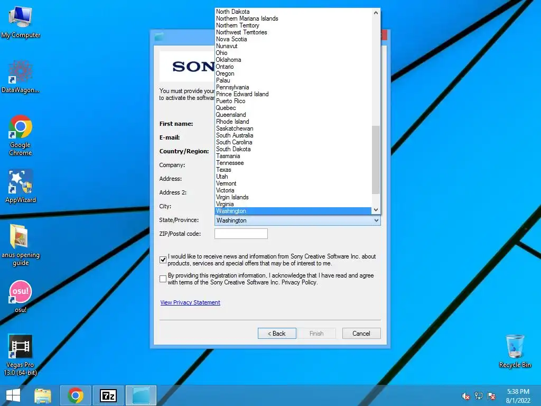Choose Vermont from the list
Screen dimensions: 541x406
[293, 183]
